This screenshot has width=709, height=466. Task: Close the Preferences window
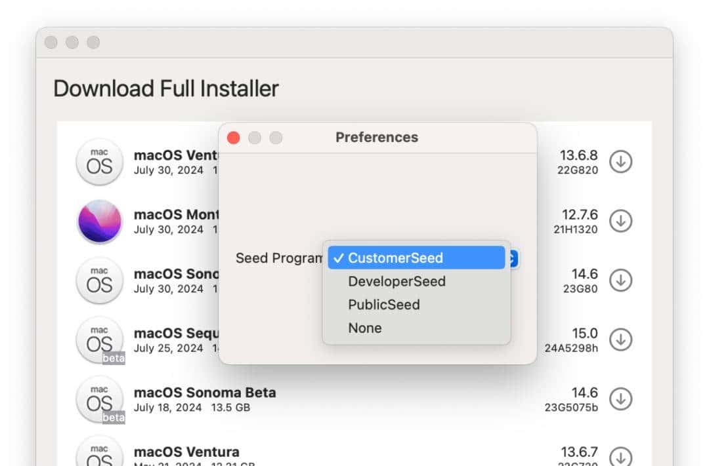[x=233, y=137]
